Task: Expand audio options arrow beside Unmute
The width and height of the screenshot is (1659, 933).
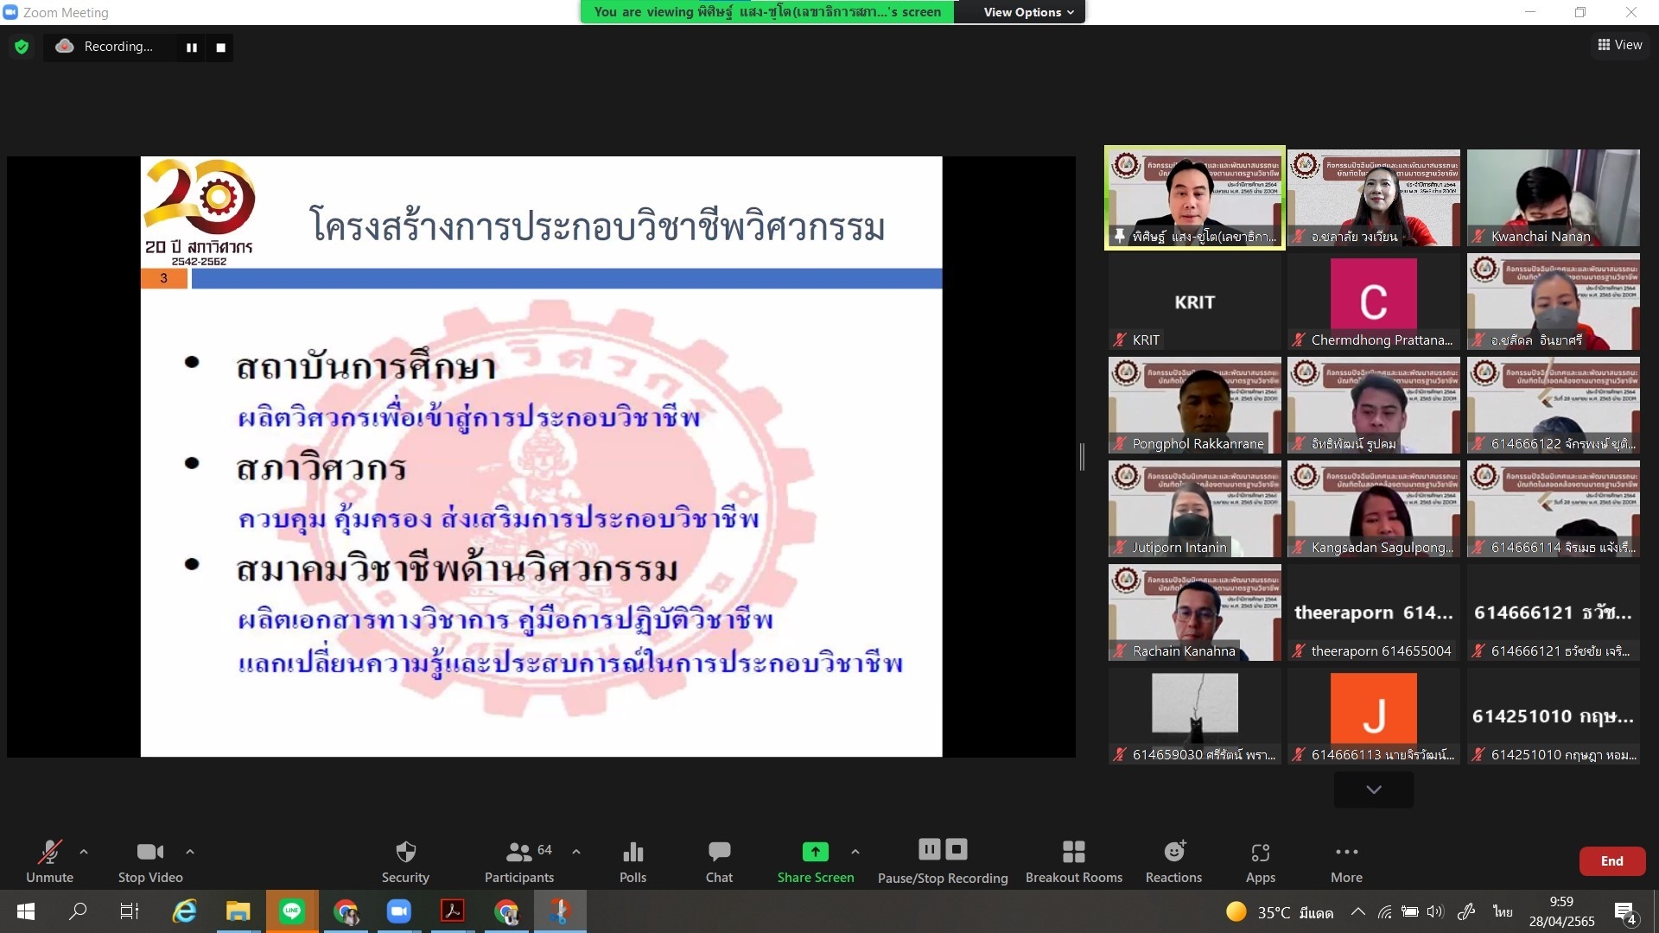Action: (x=84, y=852)
